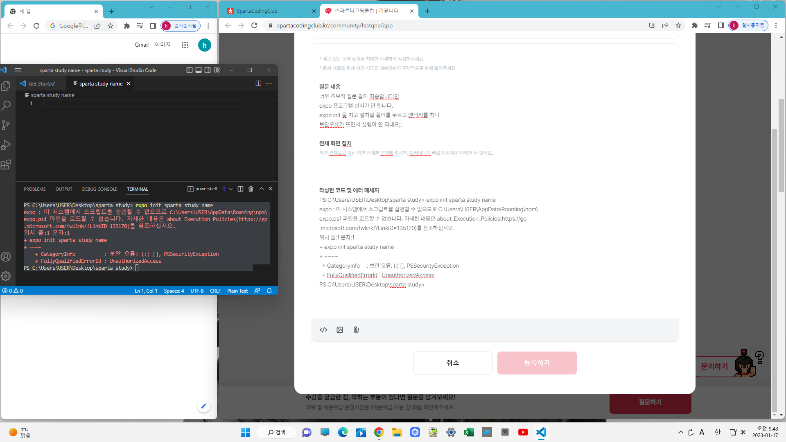Click the 문의하기 inquiry button
This screenshot has height=442, width=786.
pyautogui.click(x=715, y=366)
